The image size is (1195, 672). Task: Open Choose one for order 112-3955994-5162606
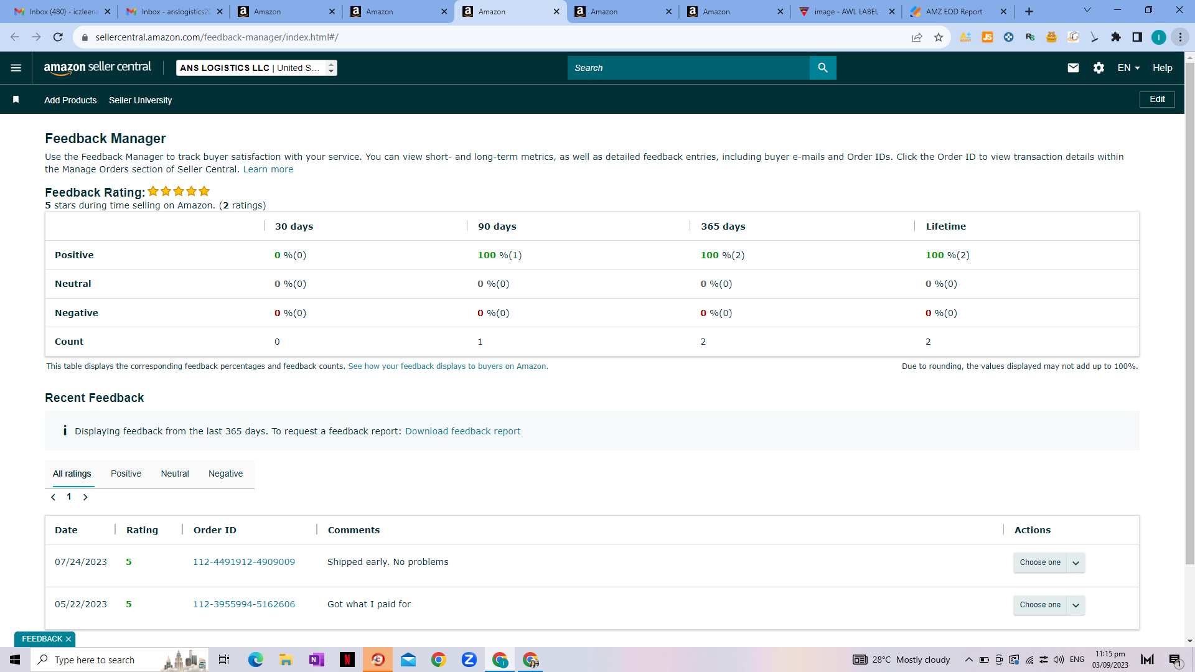pyautogui.click(x=1049, y=605)
